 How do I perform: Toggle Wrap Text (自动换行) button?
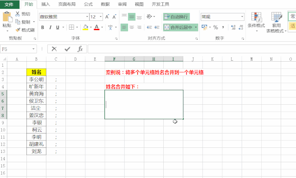point(176,17)
